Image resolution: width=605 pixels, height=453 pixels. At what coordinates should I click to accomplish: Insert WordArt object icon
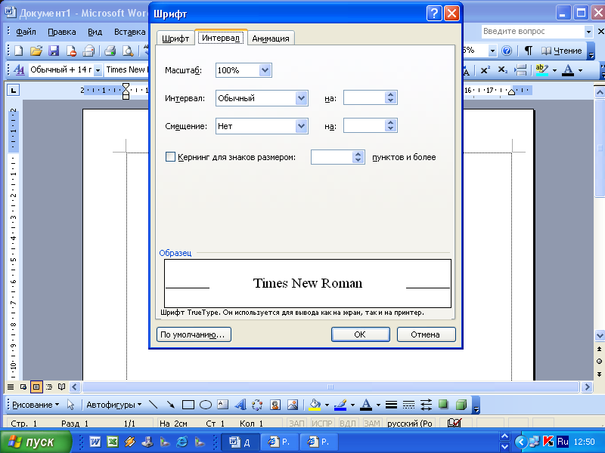(240, 405)
